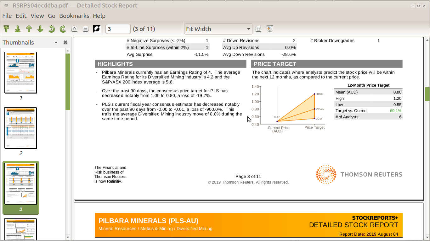The height and width of the screenshot is (241, 430).
Task: Click the '-28.6%' Avg Down Revisions value
Action: (x=289, y=55)
